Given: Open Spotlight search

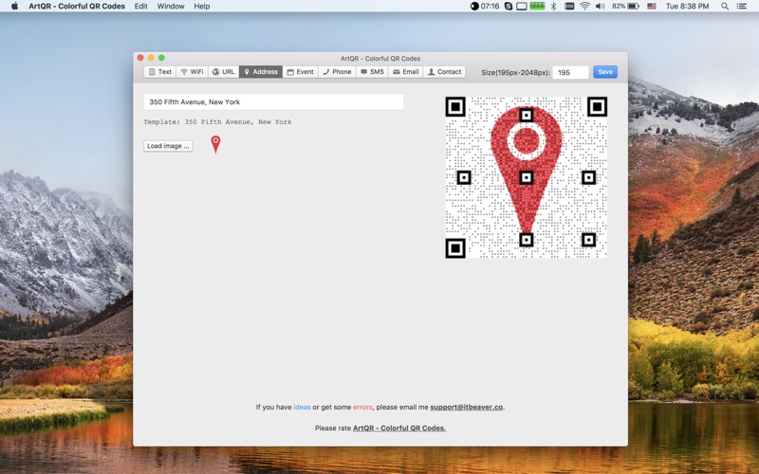Looking at the screenshot, I should 725,7.
